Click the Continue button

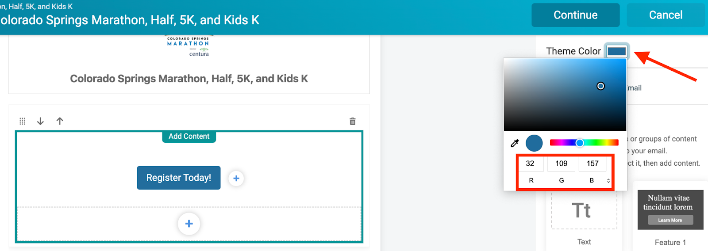click(x=575, y=15)
